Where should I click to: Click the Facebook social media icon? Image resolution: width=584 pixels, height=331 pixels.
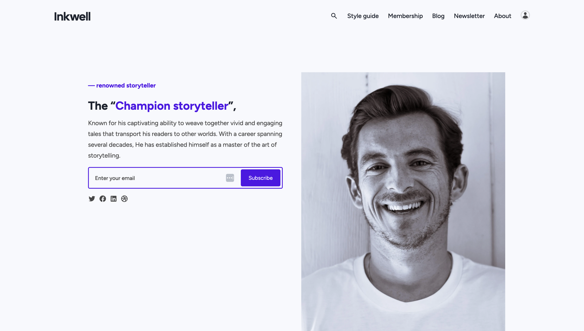coord(102,198)
